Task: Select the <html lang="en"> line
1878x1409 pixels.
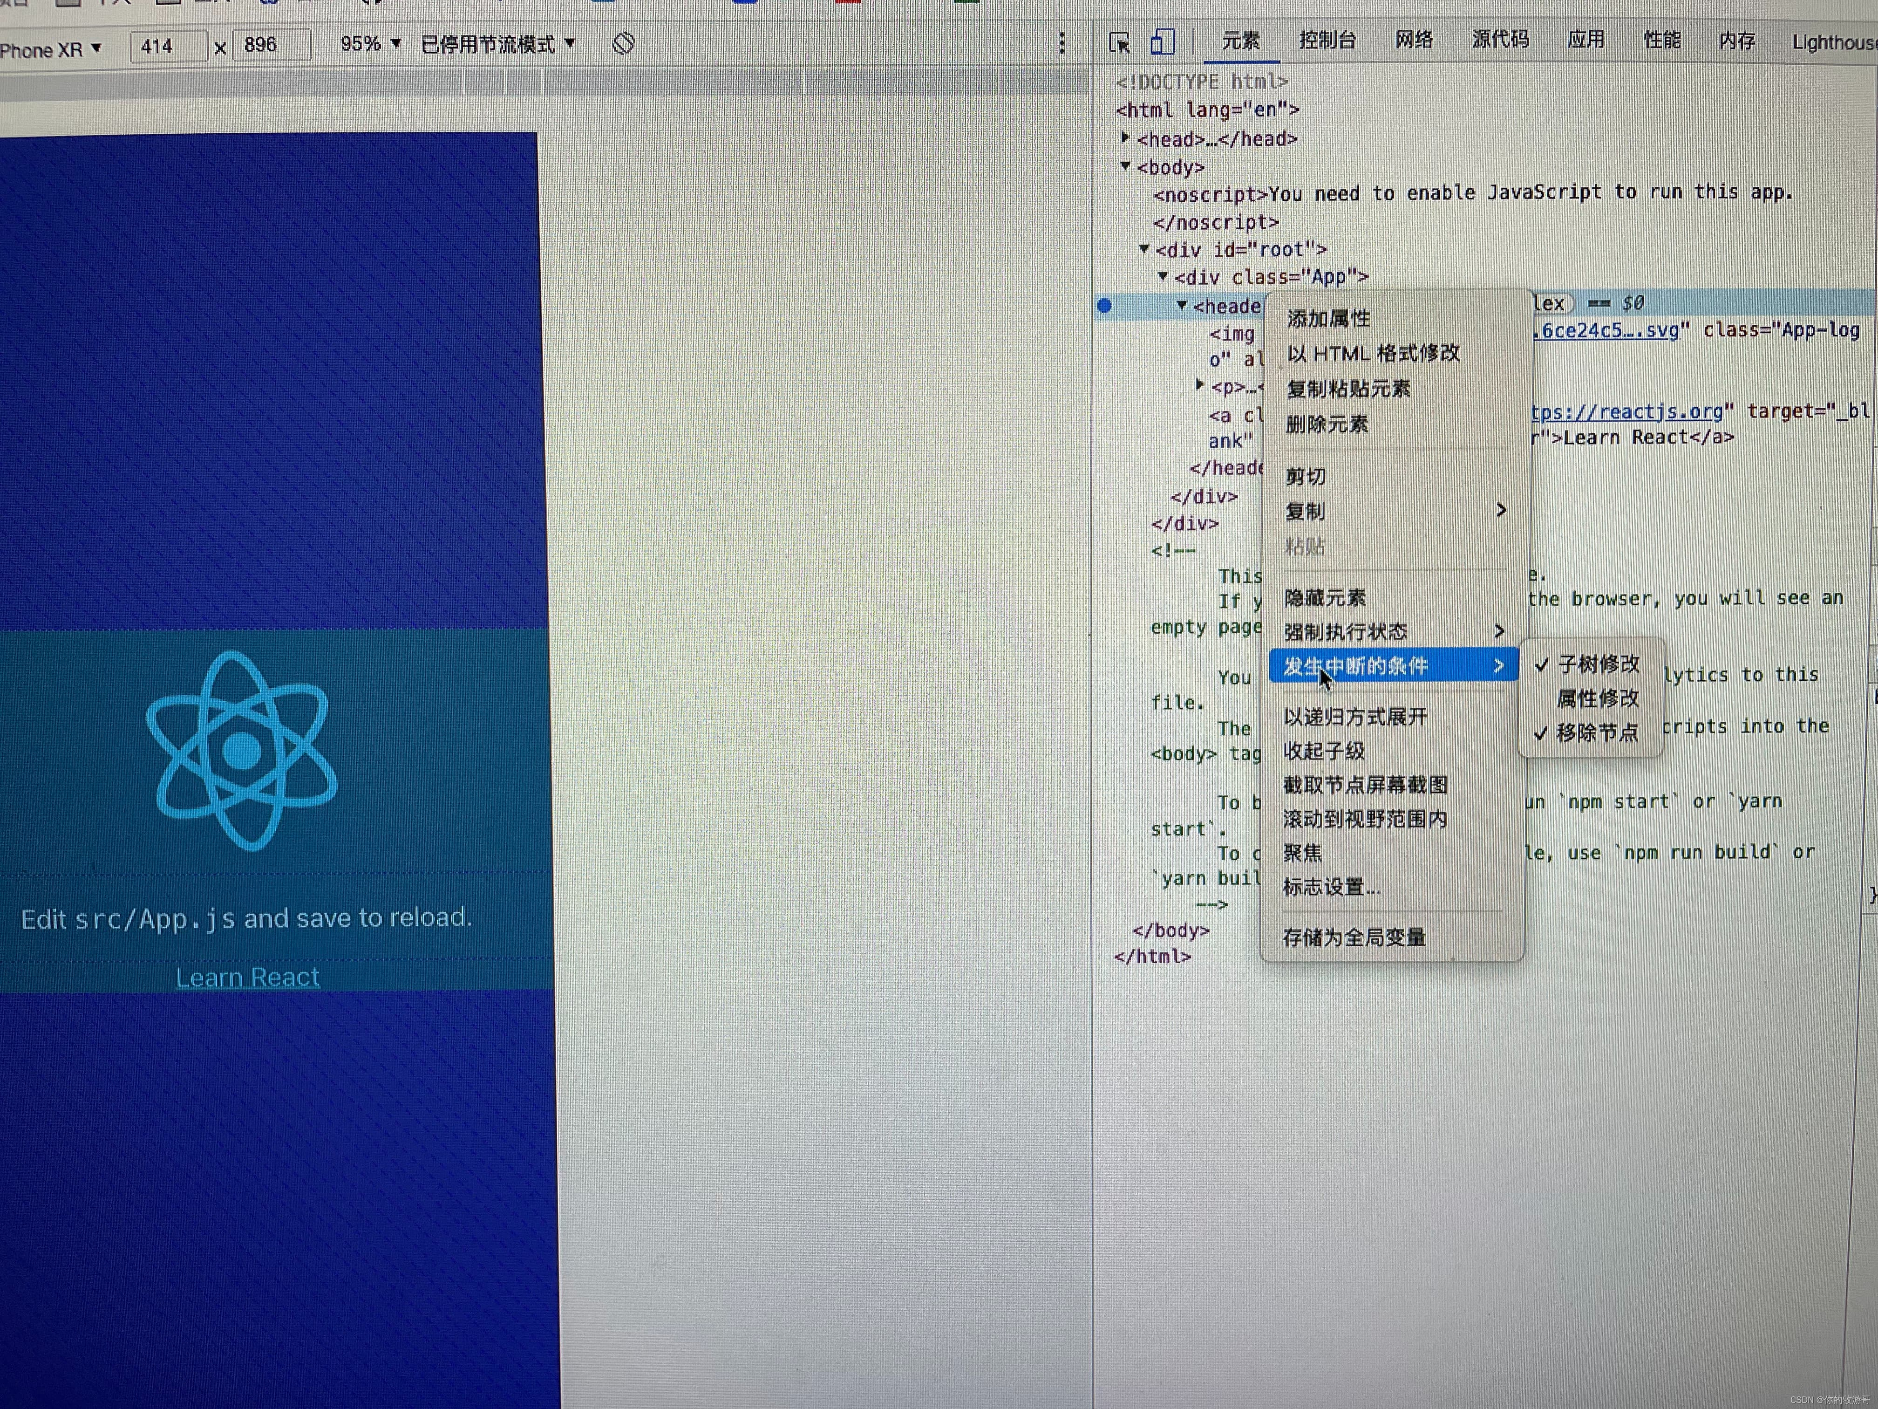Action: pos(1207,109)
